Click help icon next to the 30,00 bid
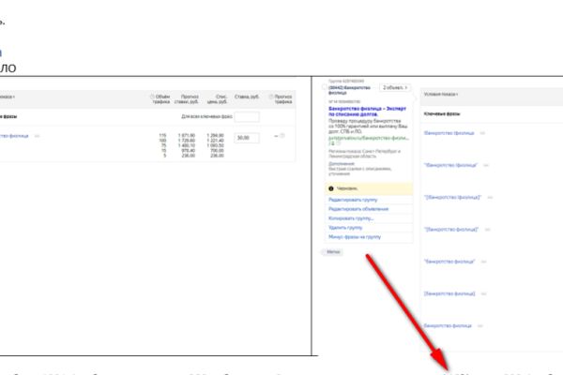This screenshot has width=563, height=375. (x=282, y=136)
